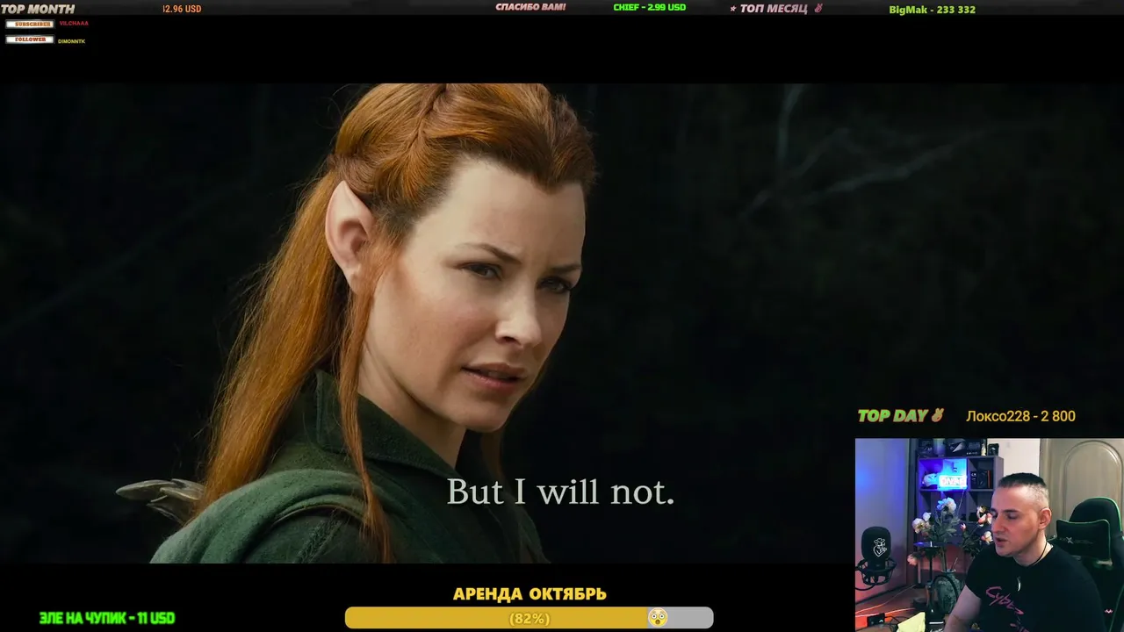Select subscriber name VILCHAAA
The height and width of the screenshot is (632, 1124).
point(74,24)
